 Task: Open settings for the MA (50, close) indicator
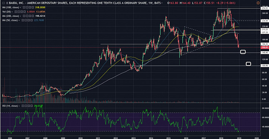pos(26,20)
